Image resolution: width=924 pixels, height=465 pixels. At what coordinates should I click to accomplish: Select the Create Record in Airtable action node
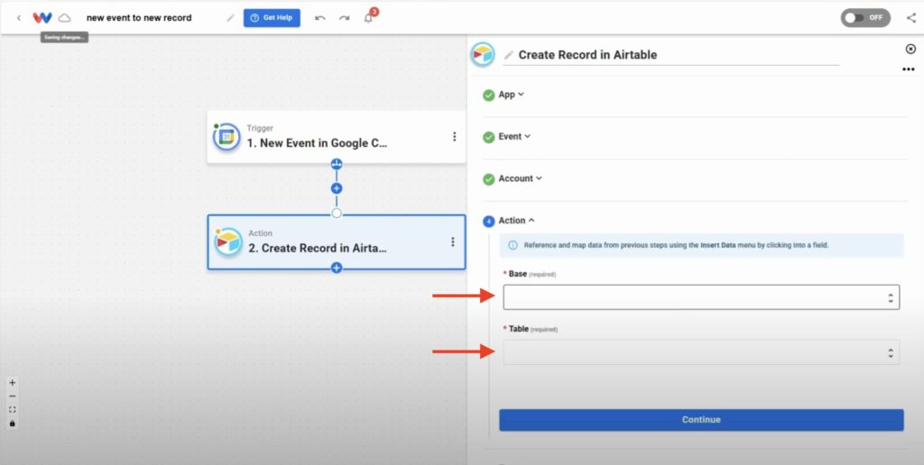[336, 242]
